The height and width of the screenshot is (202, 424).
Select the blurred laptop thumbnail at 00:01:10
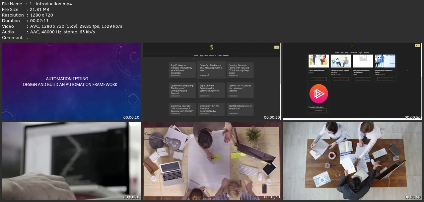[x=71, y=161]
